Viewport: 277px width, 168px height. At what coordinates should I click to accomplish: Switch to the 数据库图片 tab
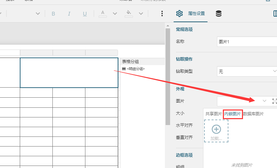click(x=253, y=114)
